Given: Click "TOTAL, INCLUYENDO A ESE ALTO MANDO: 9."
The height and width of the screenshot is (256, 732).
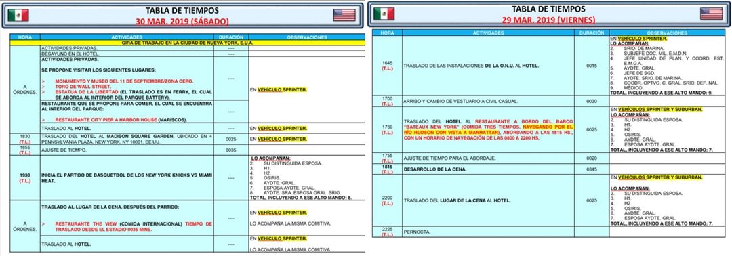Looking at the screenshot, I should 662,93.
